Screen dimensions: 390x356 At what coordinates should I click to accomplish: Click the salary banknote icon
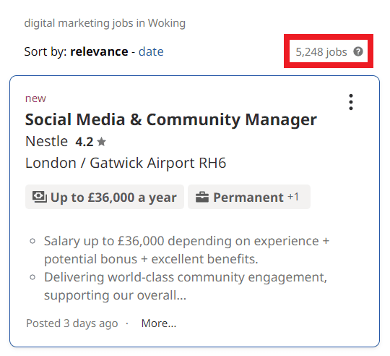[x=39, y=197]
